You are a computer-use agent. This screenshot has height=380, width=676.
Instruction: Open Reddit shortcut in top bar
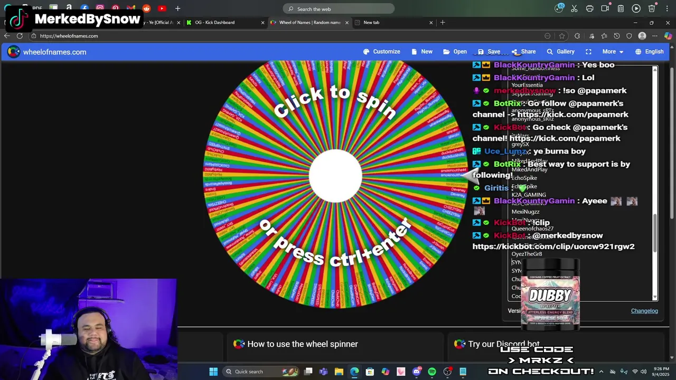point(146,8)
